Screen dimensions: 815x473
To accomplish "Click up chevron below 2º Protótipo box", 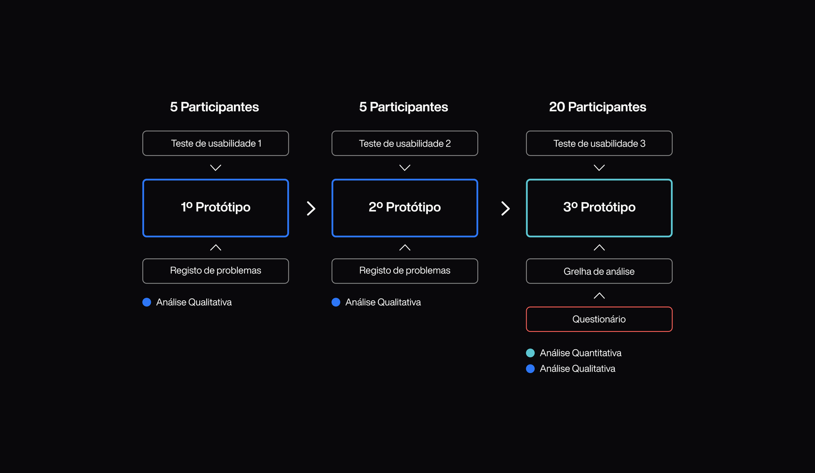I will click(x=405, y=247).
